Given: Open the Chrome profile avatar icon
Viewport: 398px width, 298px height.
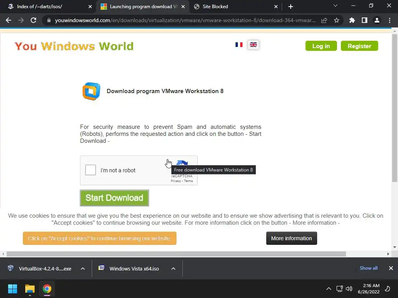Looking at the screenshot, I should pos(377,20).
